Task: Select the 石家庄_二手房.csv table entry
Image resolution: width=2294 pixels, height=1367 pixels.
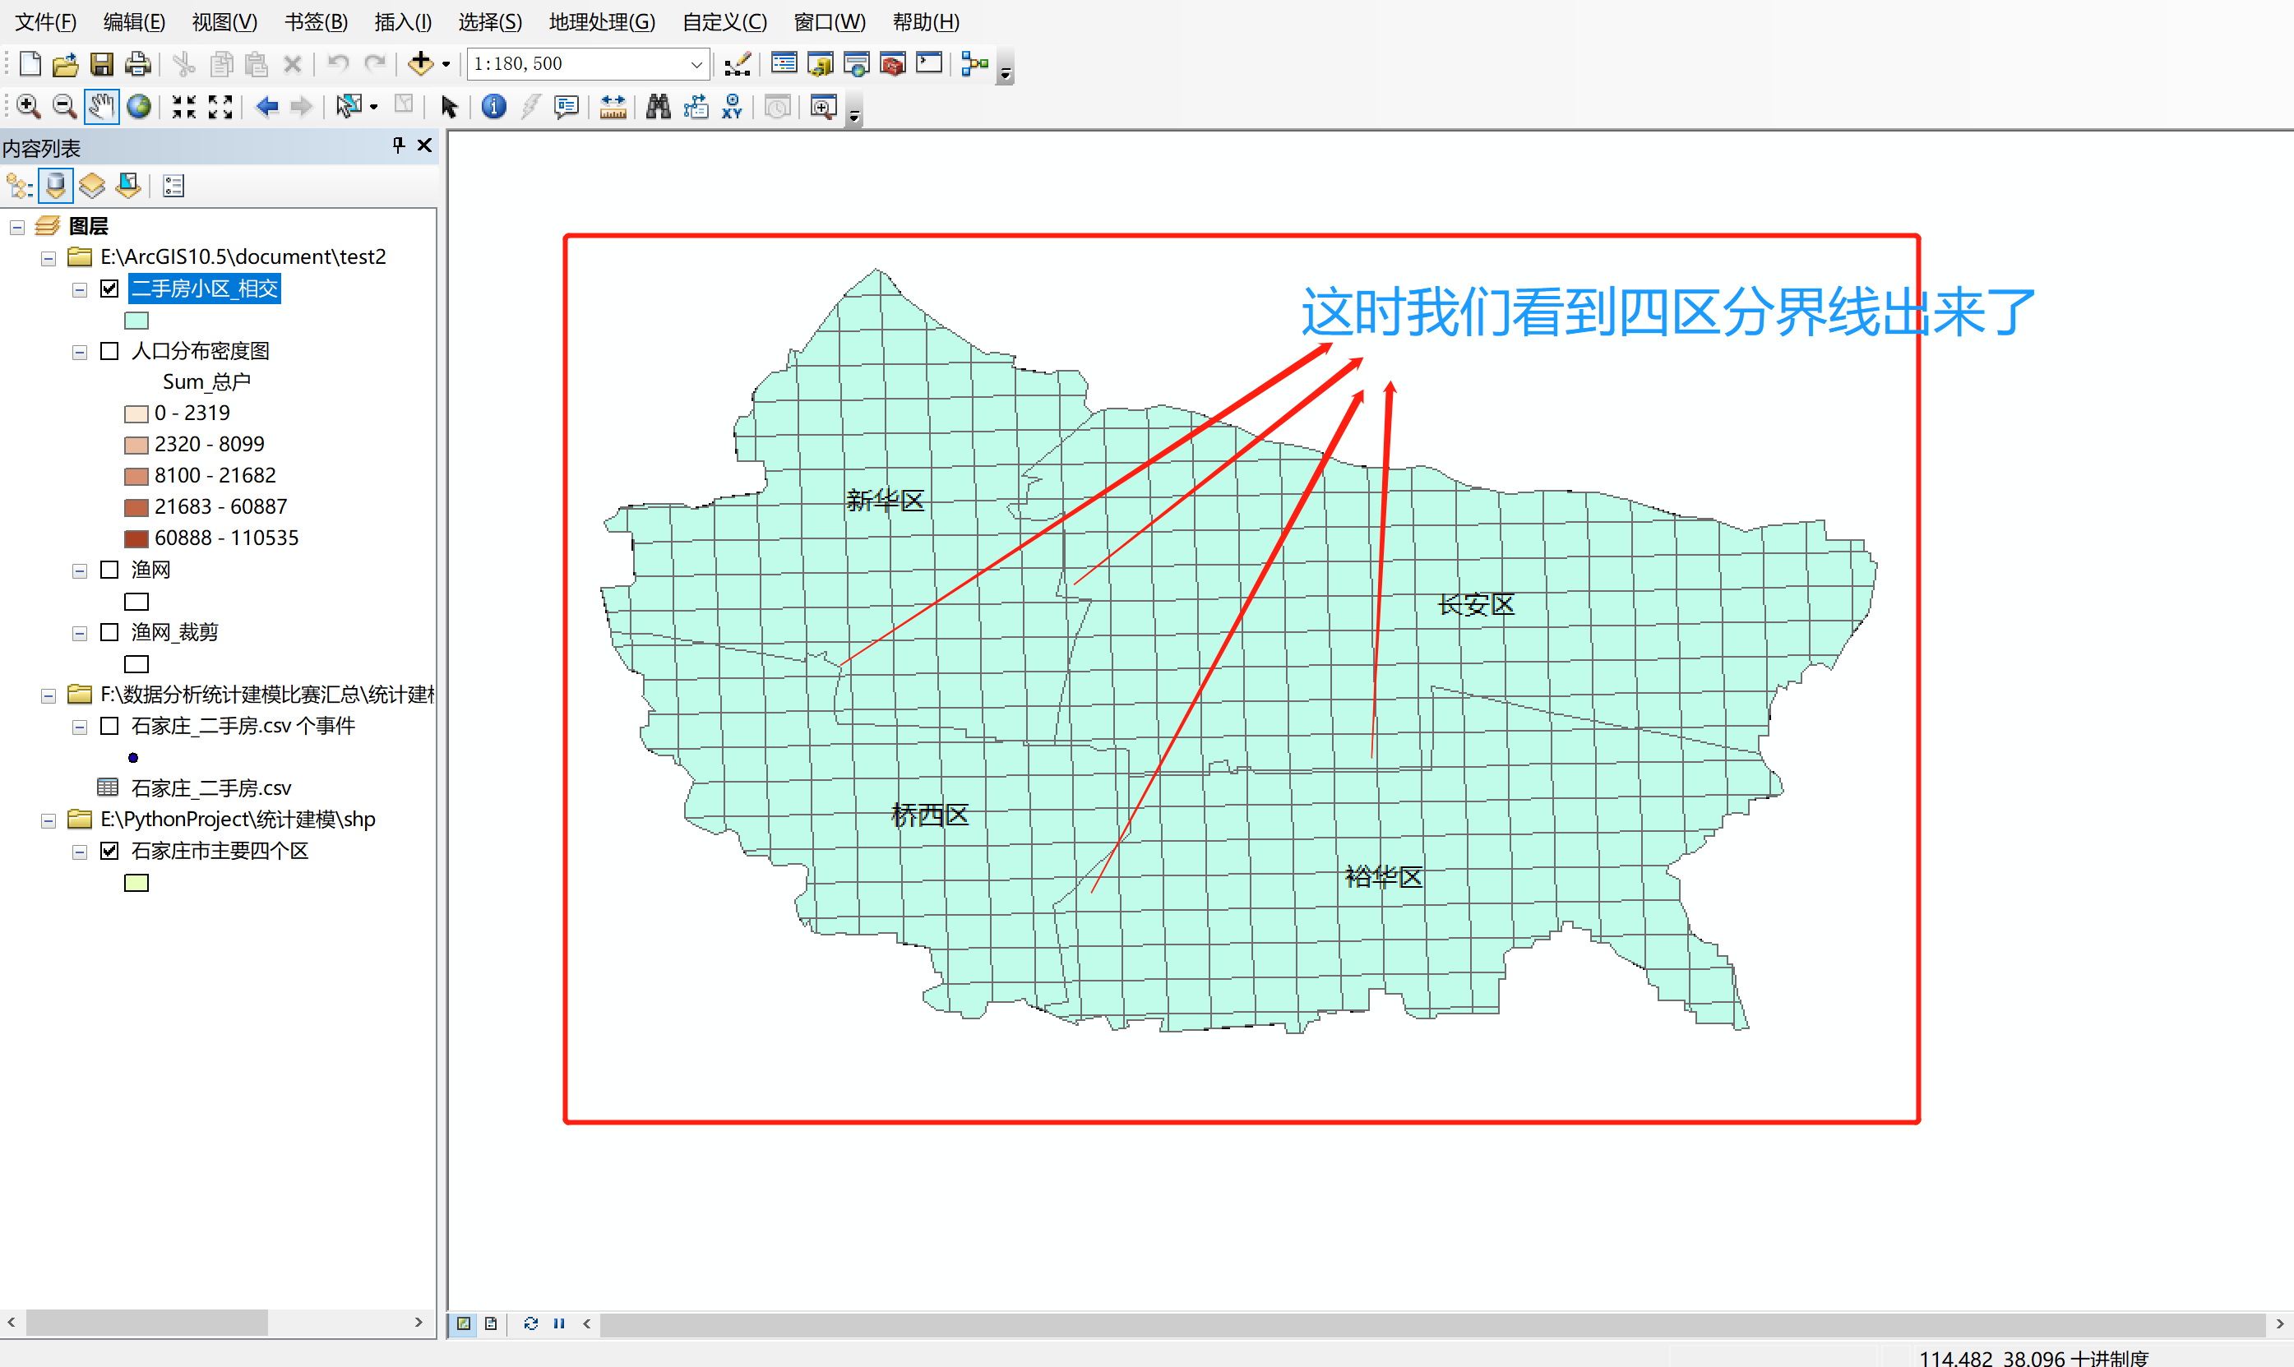Action: [211, 787]
